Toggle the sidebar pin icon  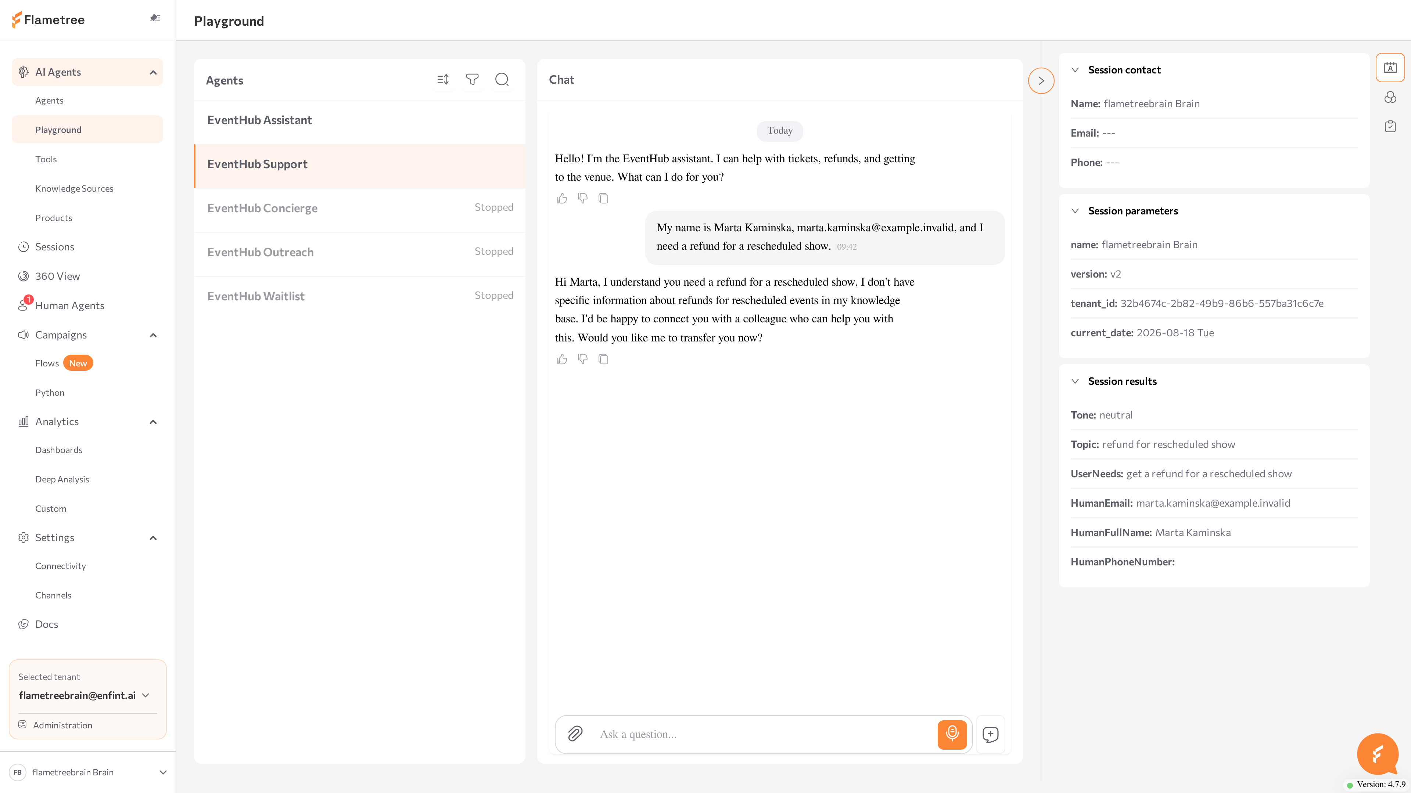(x=155, y=18)
